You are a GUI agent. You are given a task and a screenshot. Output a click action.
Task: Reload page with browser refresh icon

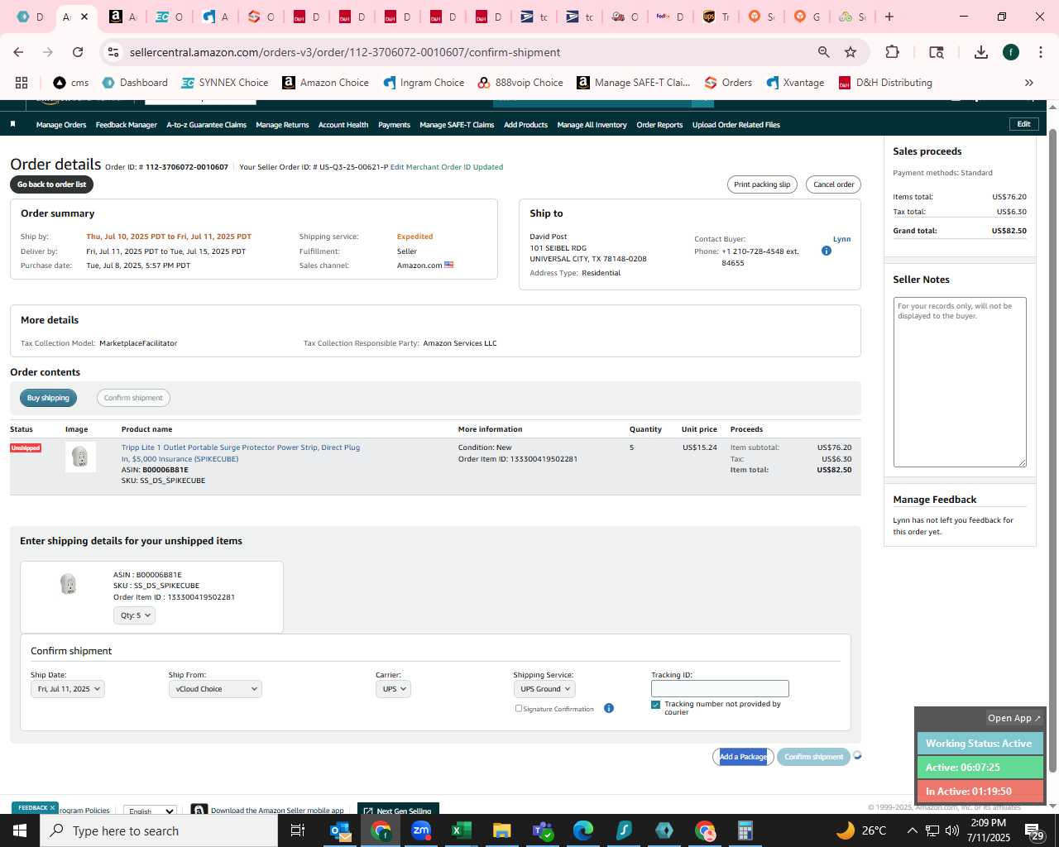tap(78, 52)
